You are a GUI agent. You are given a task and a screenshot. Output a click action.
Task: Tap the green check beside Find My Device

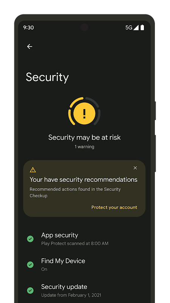coord(30,264)
